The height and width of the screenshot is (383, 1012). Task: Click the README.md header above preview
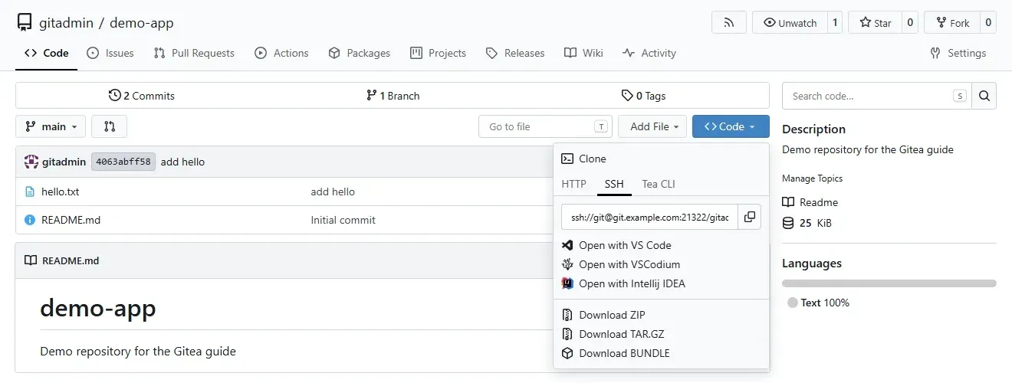[x=71, y=260]
